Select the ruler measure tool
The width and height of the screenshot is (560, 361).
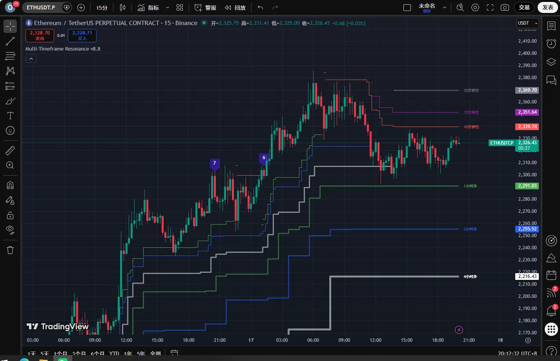(x=10, y=150)
